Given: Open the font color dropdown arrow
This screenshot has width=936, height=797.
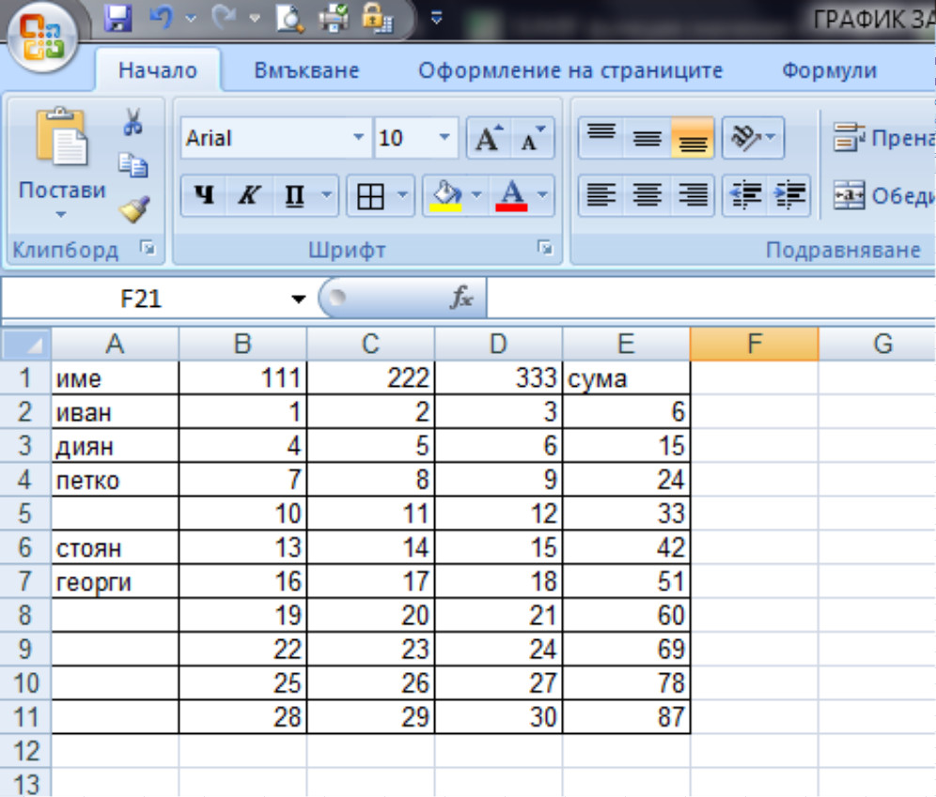Looking at the screenshot, I should [542, 195].
